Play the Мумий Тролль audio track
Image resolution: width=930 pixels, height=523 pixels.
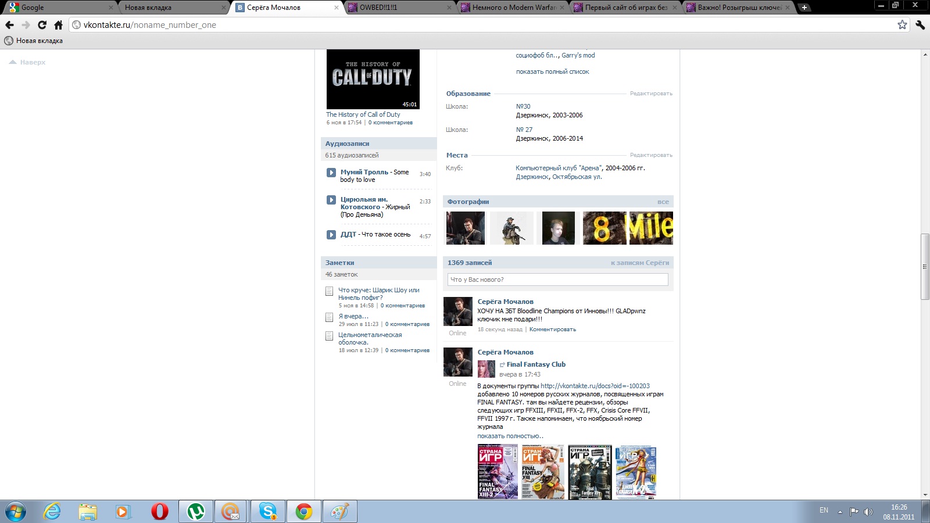click(331, 173)
